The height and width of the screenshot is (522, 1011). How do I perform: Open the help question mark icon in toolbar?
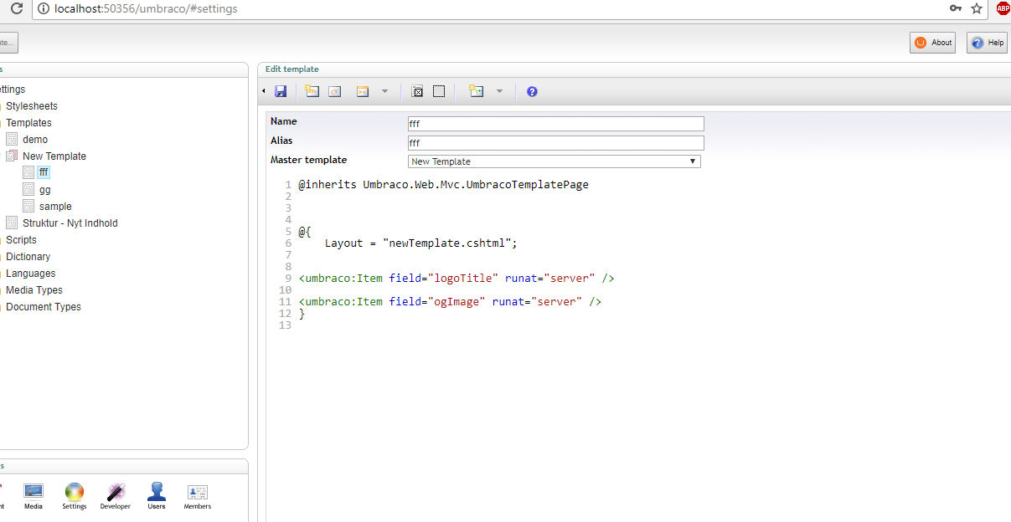532,91
